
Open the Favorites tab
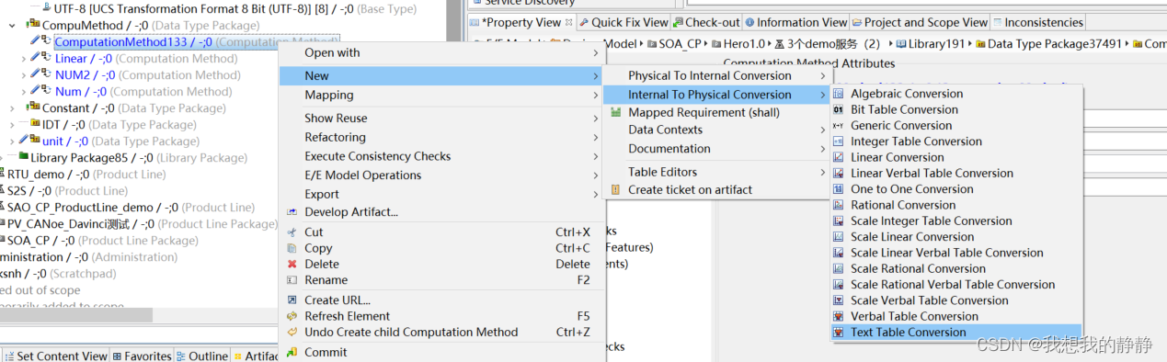(142, 356)
